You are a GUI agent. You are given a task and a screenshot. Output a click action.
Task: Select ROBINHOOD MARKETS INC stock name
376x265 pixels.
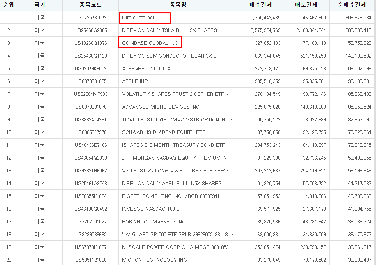(154, 221)
